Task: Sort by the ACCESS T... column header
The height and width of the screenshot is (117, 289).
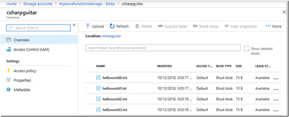Action: [x=204, y=66]
